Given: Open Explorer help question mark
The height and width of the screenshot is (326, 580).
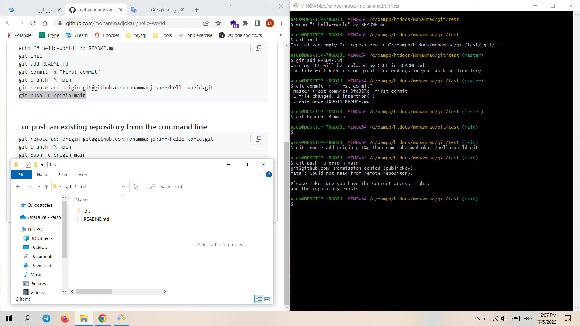Looking at the screenshot, I should 269,174.
